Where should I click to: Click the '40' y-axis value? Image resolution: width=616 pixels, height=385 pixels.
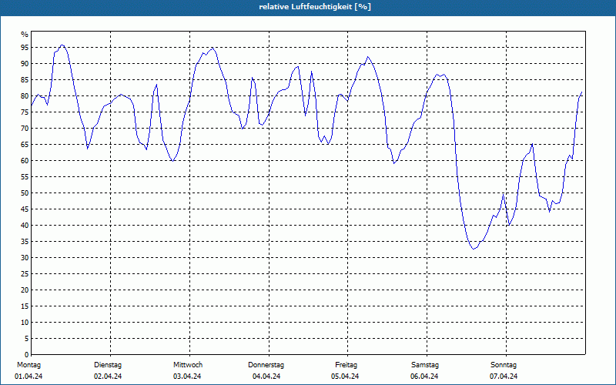tap(25, 226)
